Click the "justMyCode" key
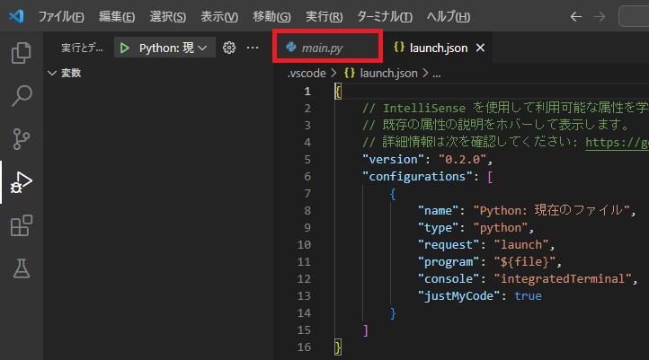649x360 pixels. click(x=459, y=296)
